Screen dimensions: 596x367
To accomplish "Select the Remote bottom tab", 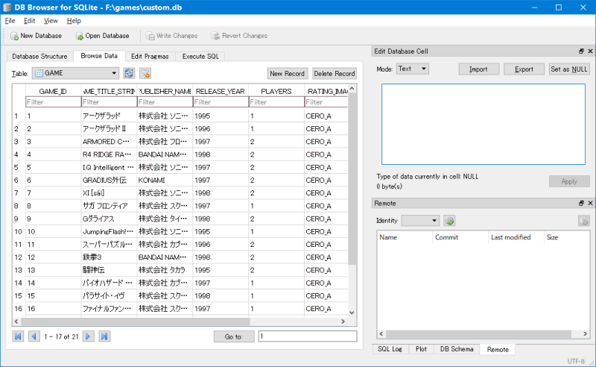I will [x=498, y=350].
